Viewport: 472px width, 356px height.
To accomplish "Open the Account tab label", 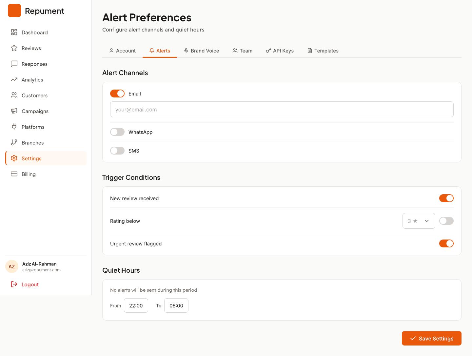I will click(x=126, y=51).
